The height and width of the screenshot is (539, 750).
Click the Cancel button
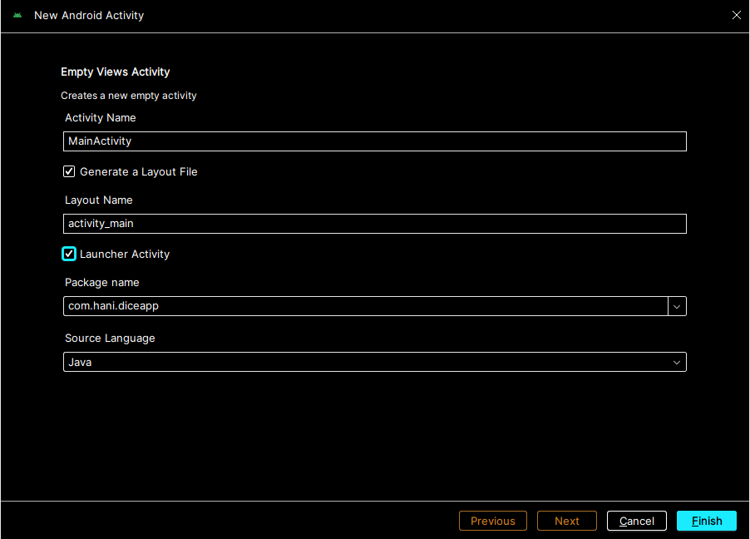pos(637,521)
